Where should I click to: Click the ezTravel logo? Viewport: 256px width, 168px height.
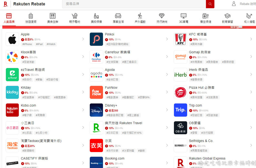pos(12,75)
